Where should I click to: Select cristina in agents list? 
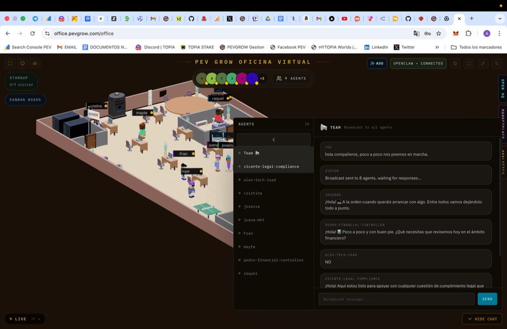(x=274, y=193)
